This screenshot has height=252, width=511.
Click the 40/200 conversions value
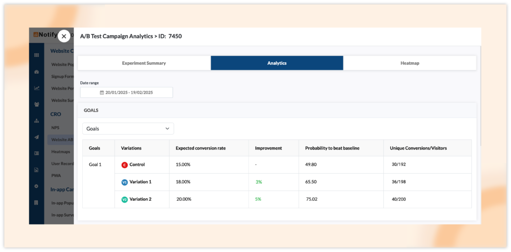pyautogui.click(x=399, y=199)
